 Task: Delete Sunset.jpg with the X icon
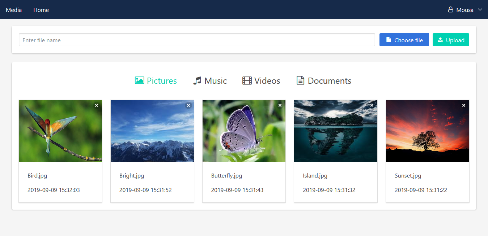coord(464,105)
